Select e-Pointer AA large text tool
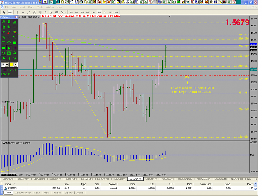 15,48
